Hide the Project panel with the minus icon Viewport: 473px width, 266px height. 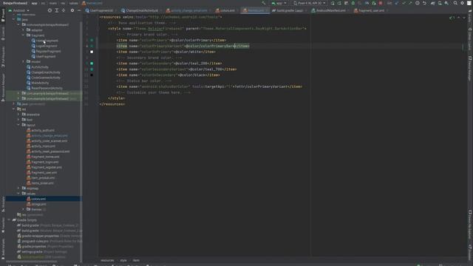pyautogui.click(x=79, y=10)
